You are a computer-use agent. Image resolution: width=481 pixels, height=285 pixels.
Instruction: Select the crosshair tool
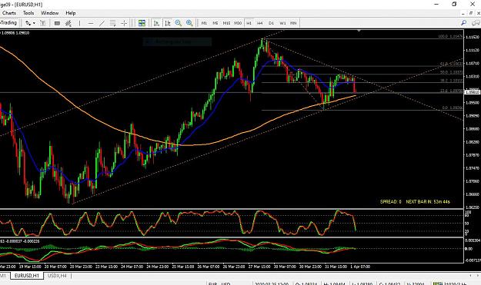tap(124, 23)
